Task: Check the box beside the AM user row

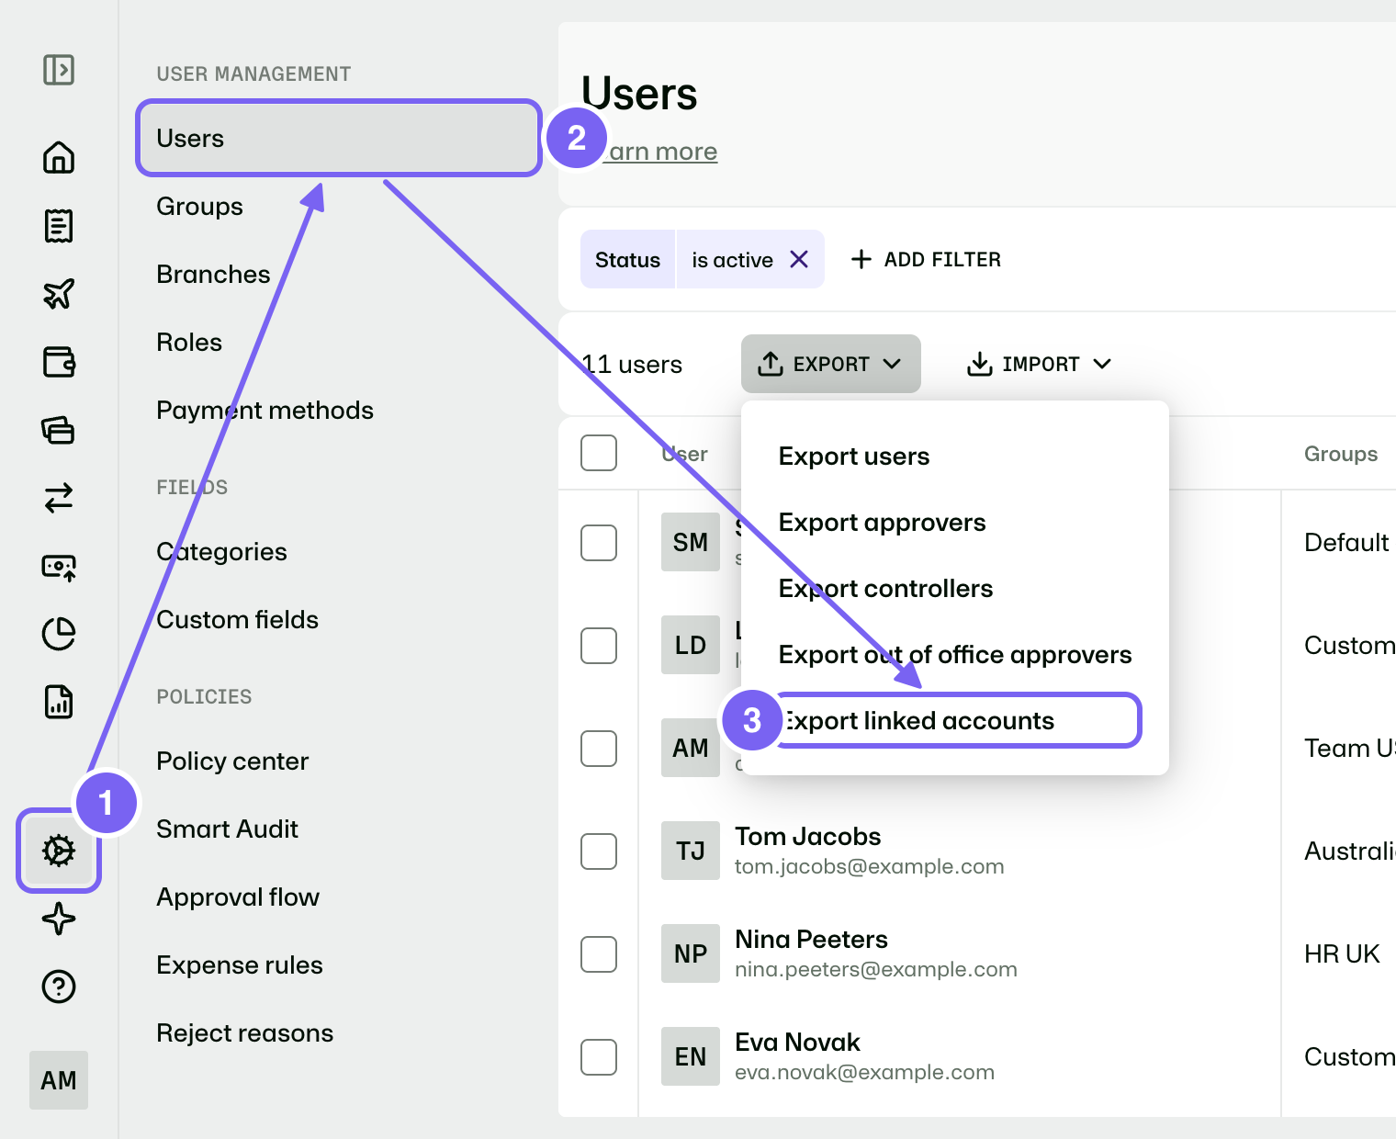Action: 599,749
